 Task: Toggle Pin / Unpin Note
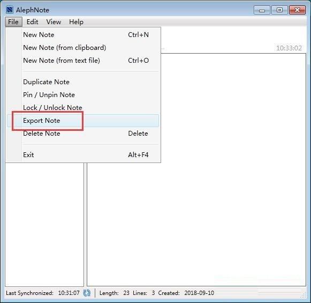83,95
